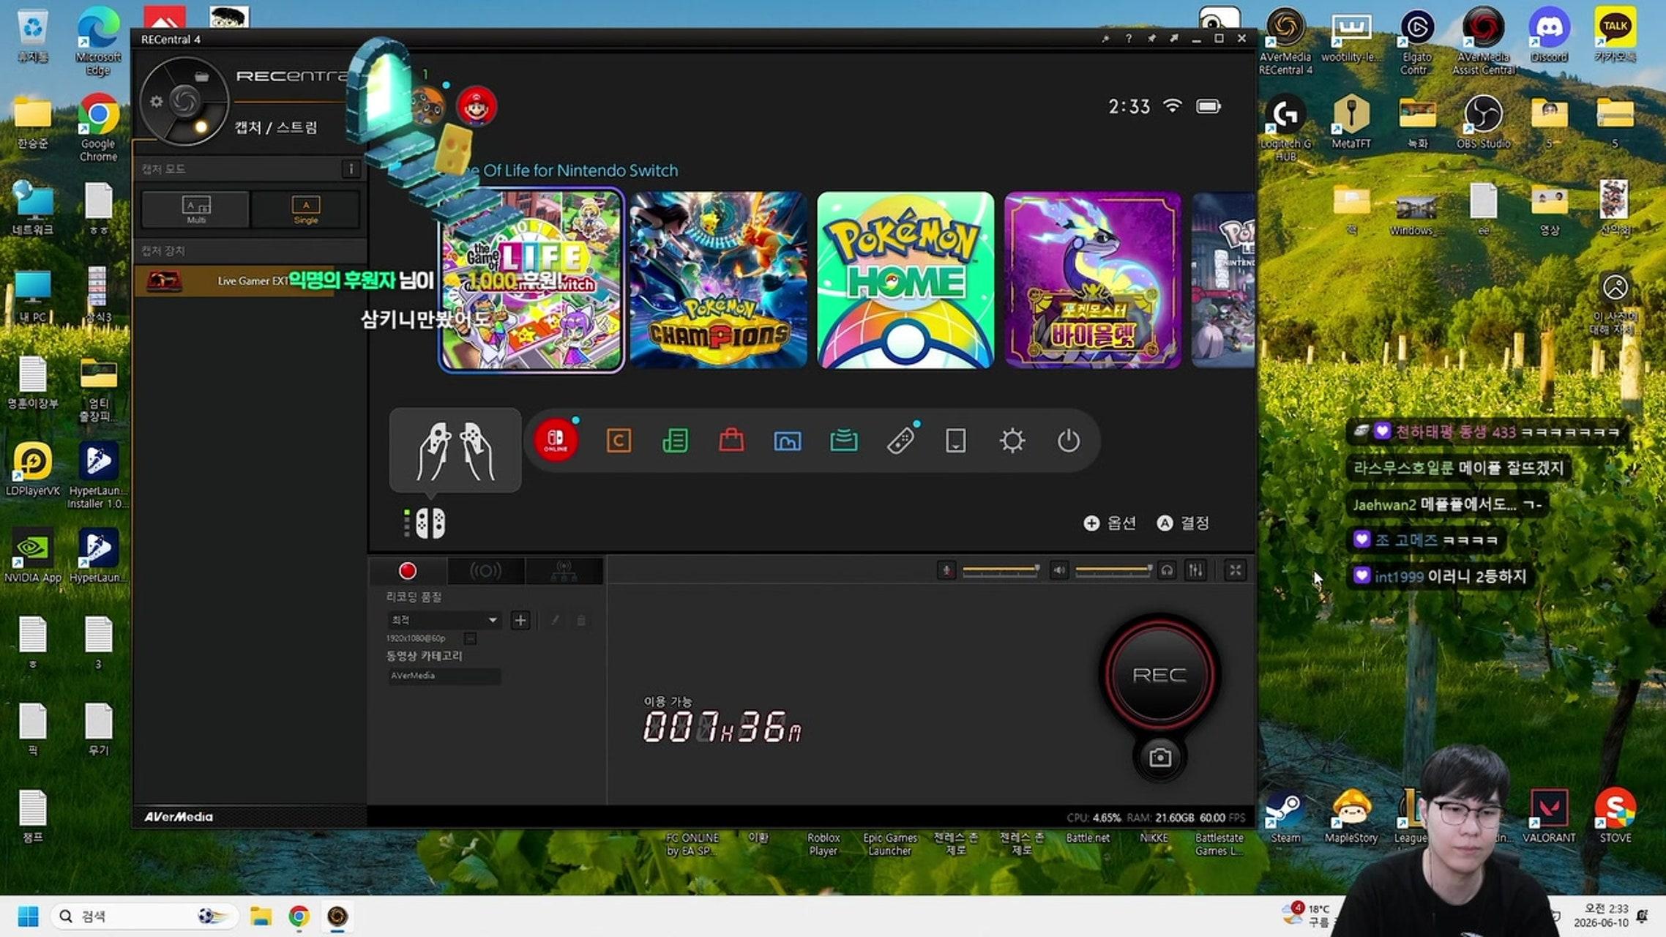The height and width of the screenshot is (937, 1666).
Task: Switch capture mode to Multi
Action: coord(195,209)
